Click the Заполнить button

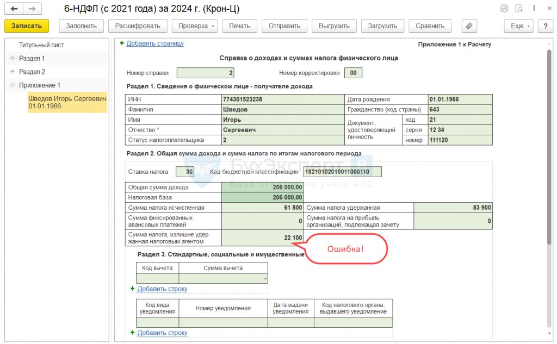tap(81, 26)
